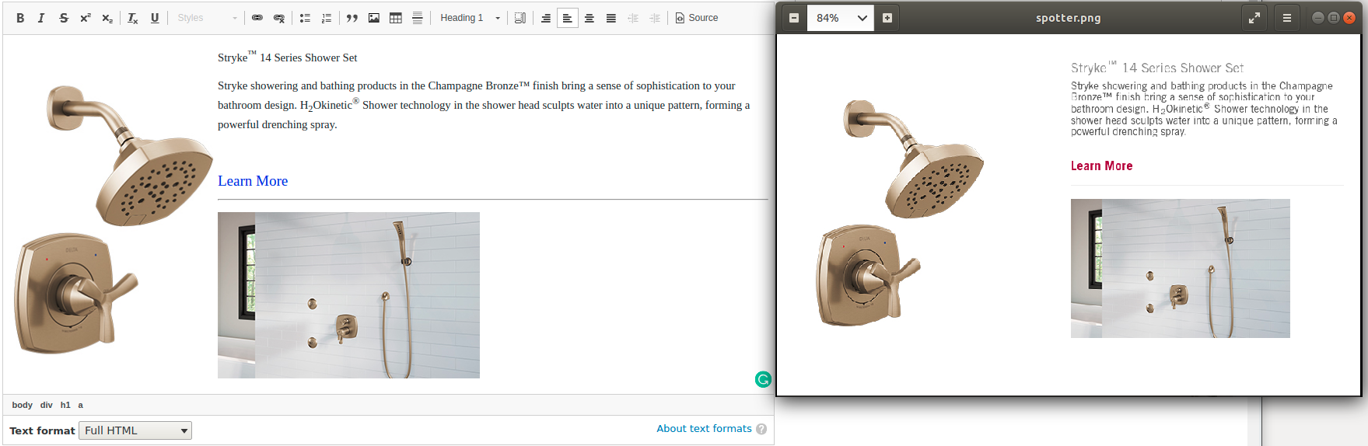This screenshot has height=446, width=1368.
Task: Center-align the selected text
Action: pyautogui.click(x=590, y=18)
